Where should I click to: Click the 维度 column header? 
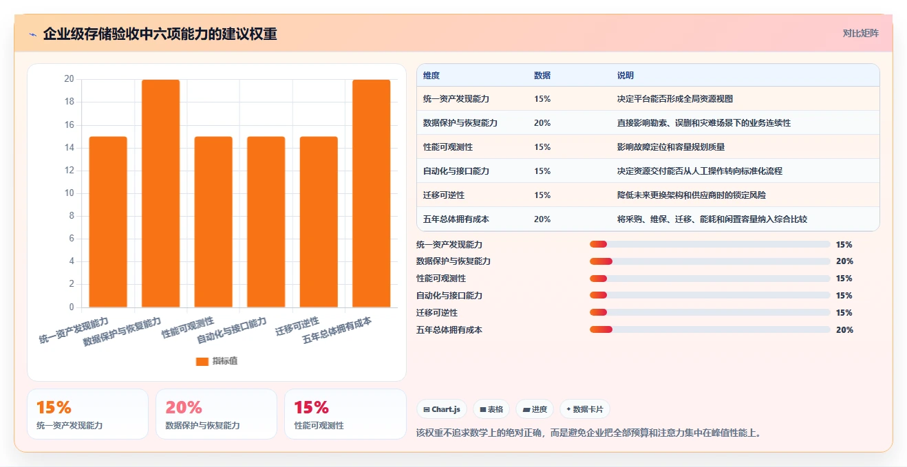431,76
